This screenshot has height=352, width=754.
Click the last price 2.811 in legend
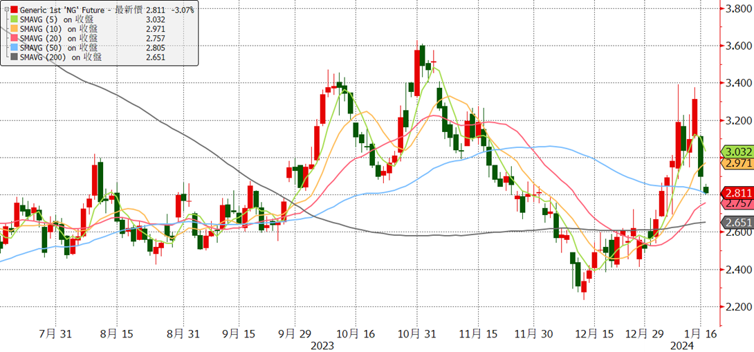pyautogui.click(x=156, y=10)
